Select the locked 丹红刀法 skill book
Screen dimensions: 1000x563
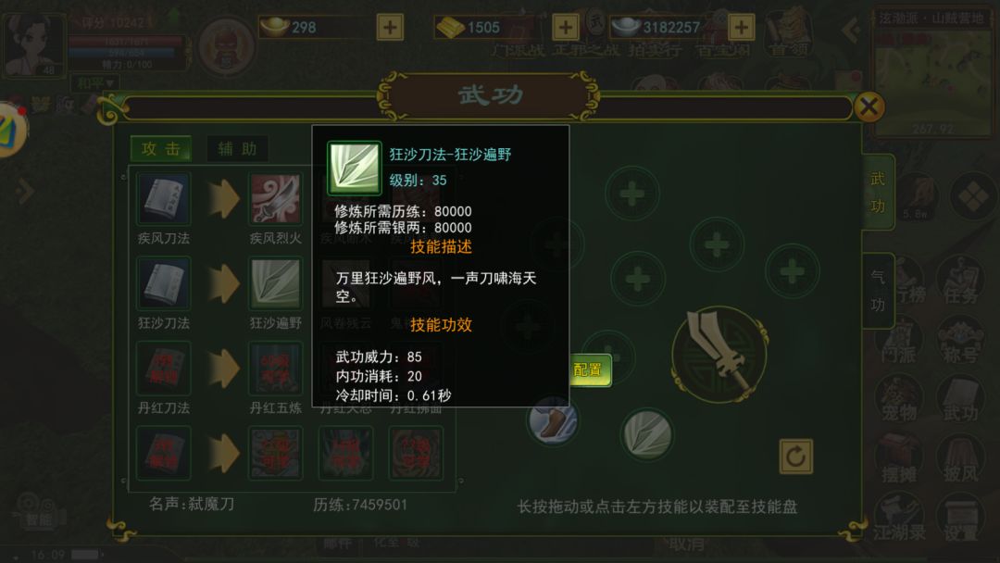[163, 368]
